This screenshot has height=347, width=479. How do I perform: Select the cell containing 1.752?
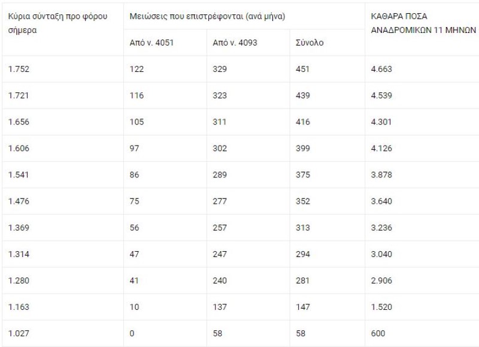tap(19, 69)
